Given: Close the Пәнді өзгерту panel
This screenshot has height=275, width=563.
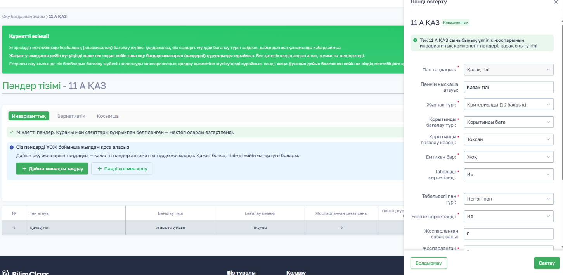Looking at the screenshot, I should (x=556, y=2).
